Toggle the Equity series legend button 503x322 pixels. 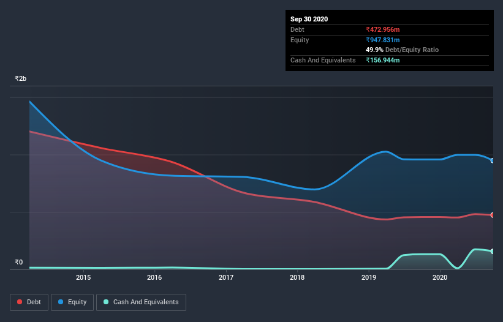point(72,302)
